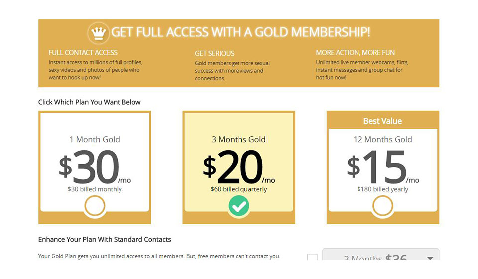478x279 pixels.
Task: Click the green checkmark on 3 Months Gold
Action: (x=239, y=207)
